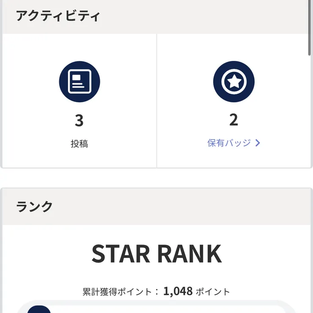
Task: Click the badge count number 2
Action: [233, 120]
